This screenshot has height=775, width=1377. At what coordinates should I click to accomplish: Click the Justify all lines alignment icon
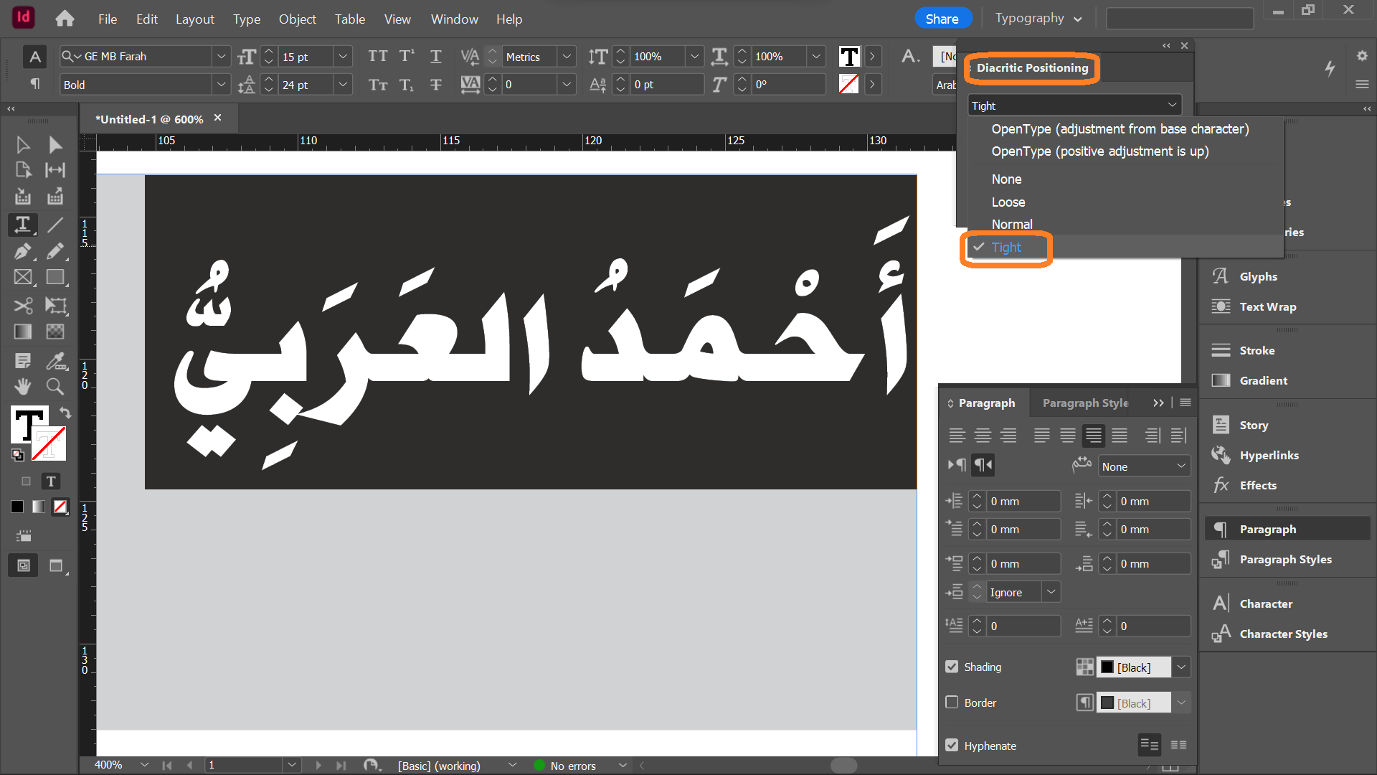pos(1119,436)
